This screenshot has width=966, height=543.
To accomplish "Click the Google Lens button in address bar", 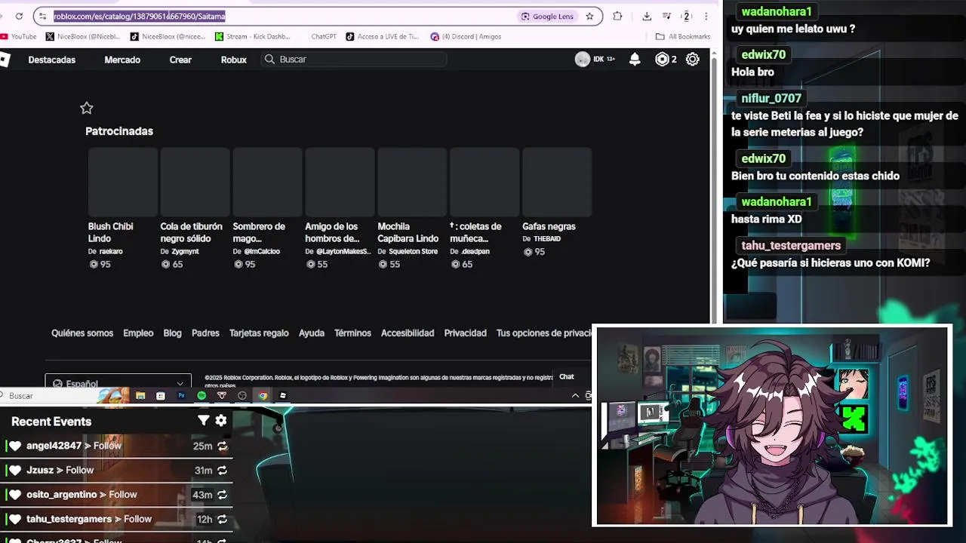I will (x=547, y=16).
